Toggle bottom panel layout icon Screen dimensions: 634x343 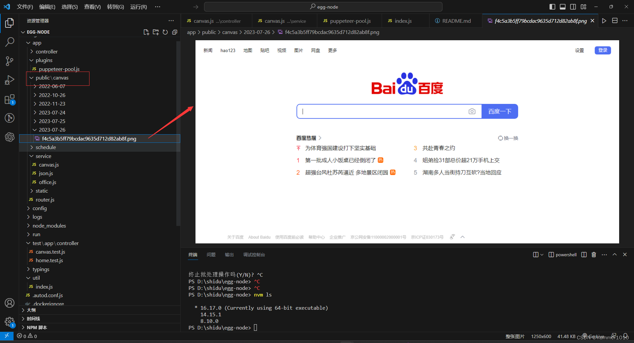coord(563,7)
